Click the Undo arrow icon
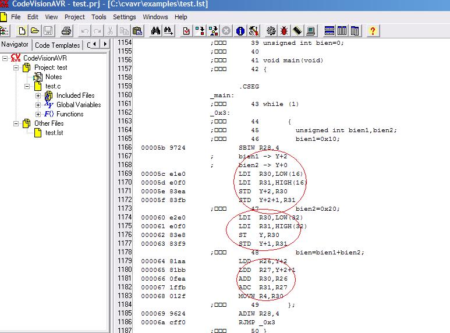Screen dimensions: 450x333 [84, 31]
